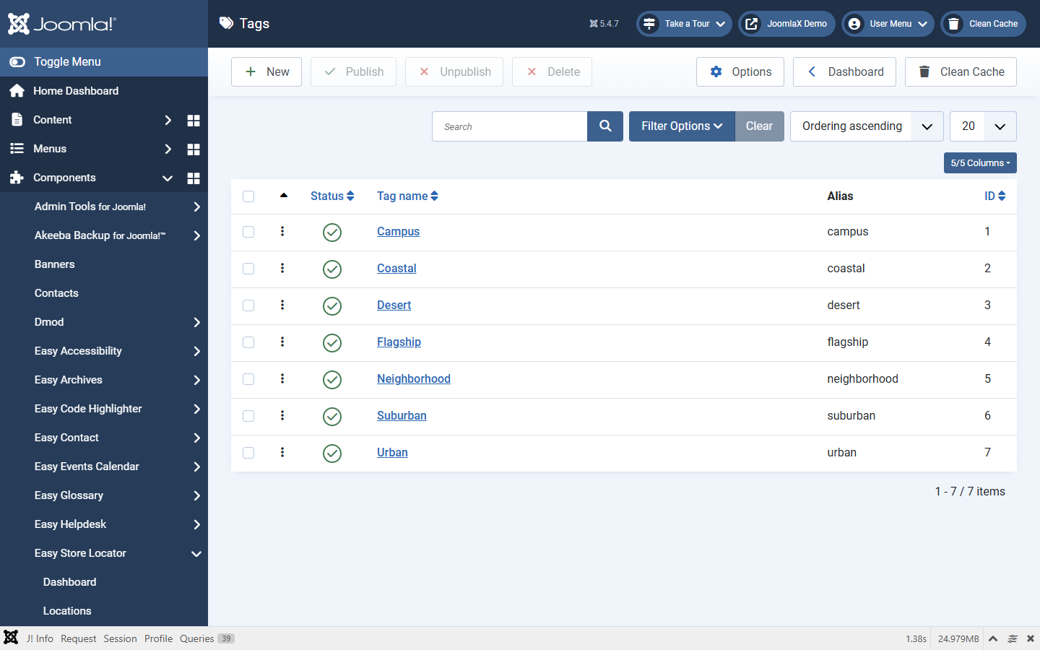Clear the search filters
The image size is (1040, 650).
tap(759, 126)
